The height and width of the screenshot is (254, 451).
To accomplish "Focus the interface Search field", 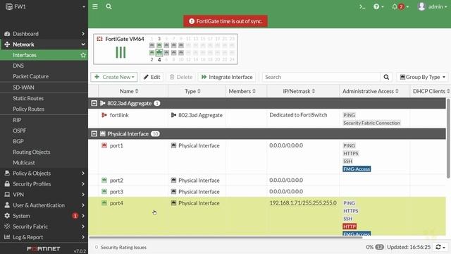I will 321,77.
